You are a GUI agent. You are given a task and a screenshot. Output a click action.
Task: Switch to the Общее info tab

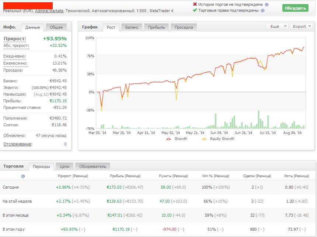[x=56, y=27]
